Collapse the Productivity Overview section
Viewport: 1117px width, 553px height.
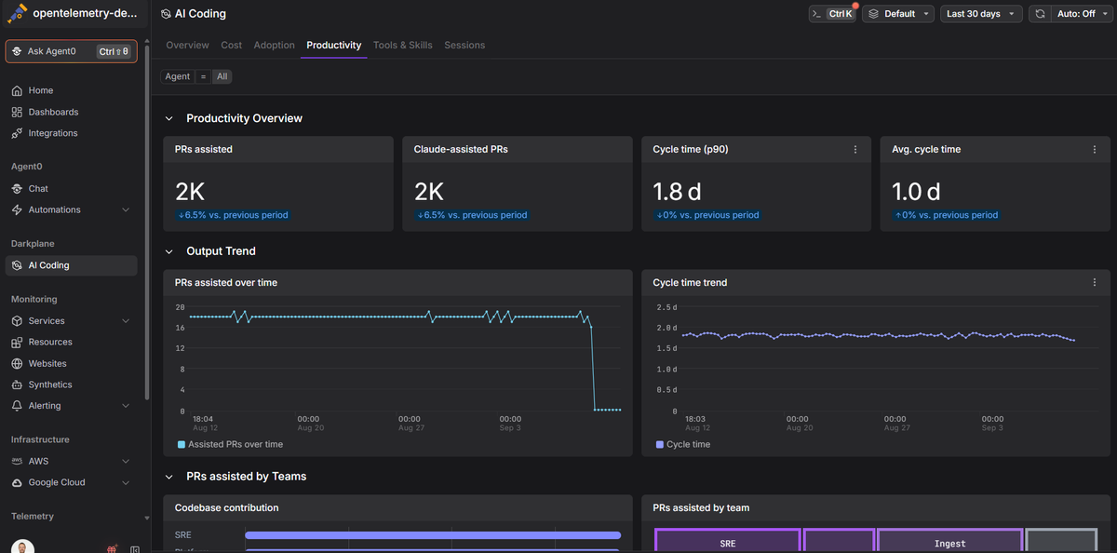click(168, 118)
